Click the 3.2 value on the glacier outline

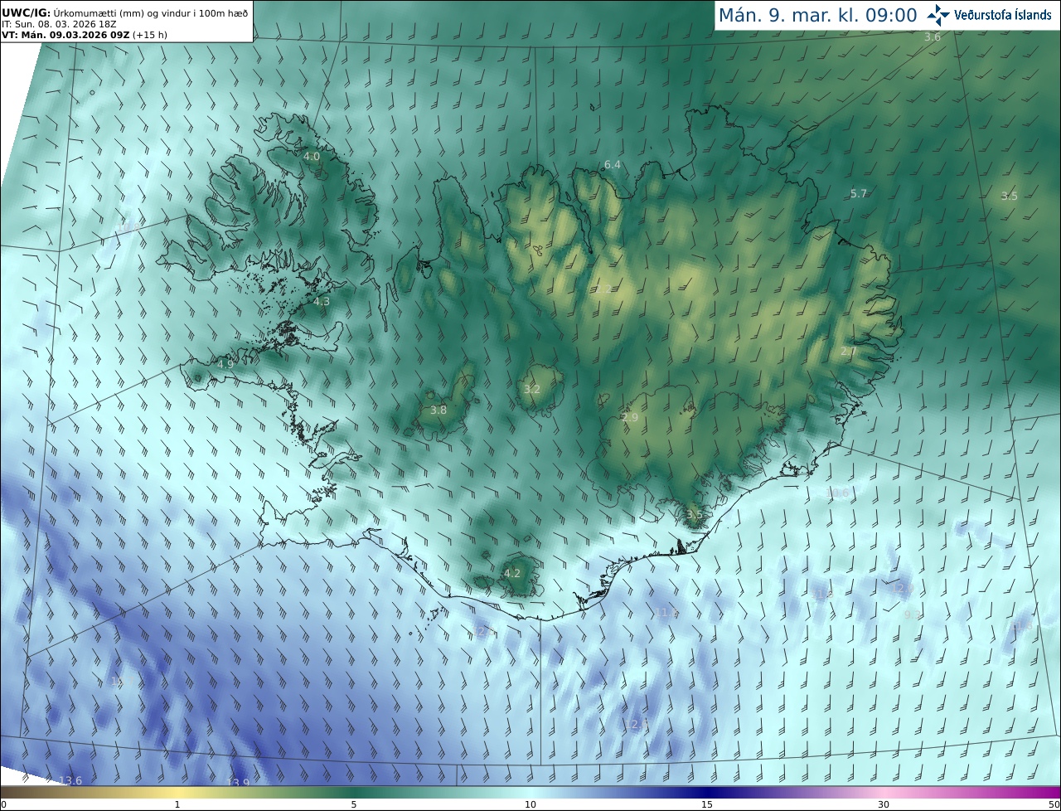coord(532,389)
